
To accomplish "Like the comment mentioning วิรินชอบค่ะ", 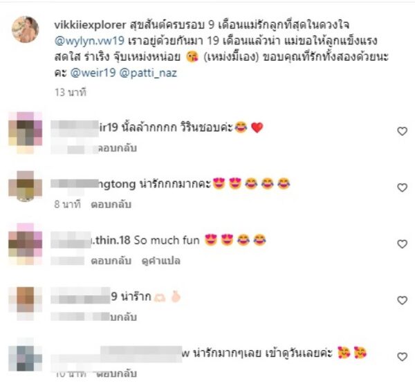I will (x=402, y=131).
